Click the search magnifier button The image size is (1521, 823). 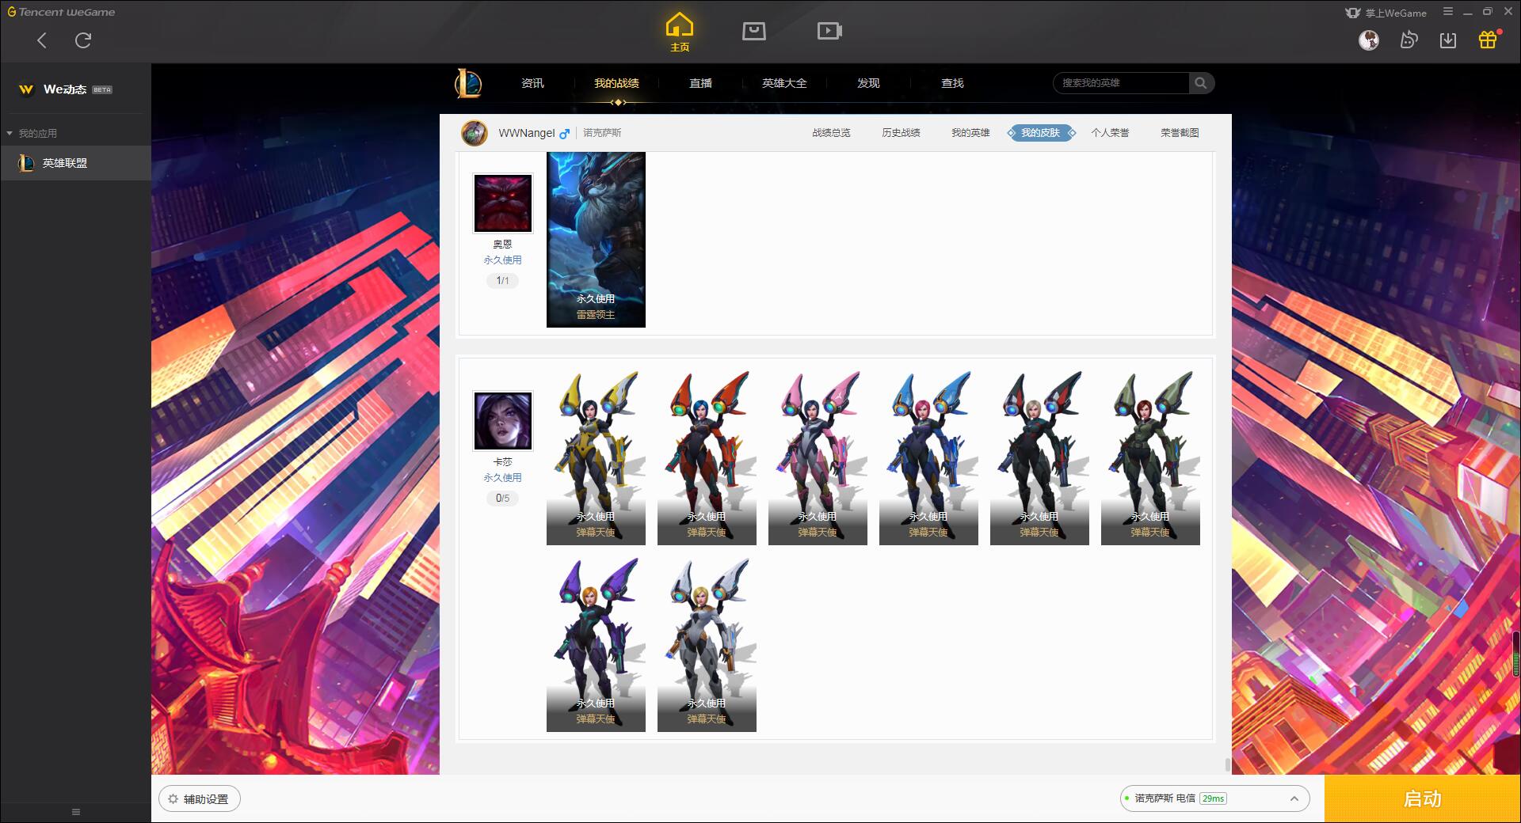(1201, 83)
